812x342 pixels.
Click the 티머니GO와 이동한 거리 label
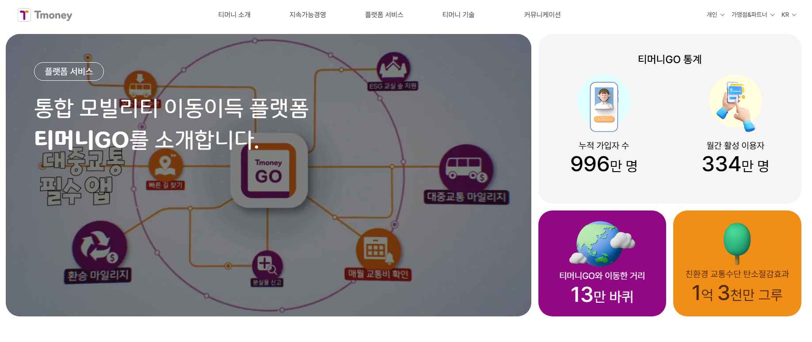click(602, 276)
